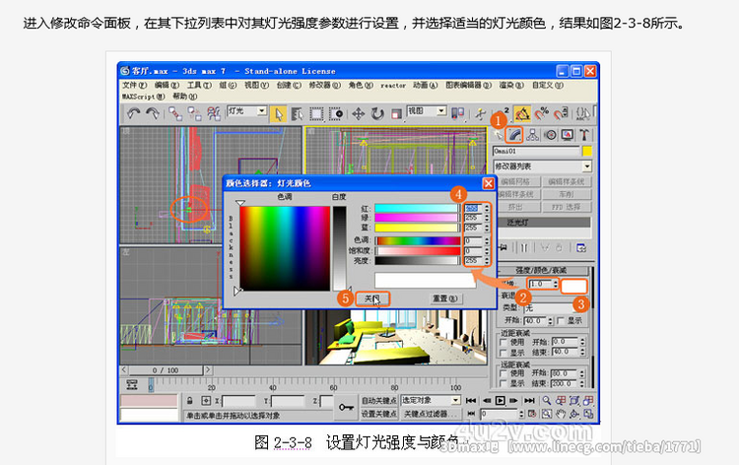Enable 使用 checkbox under 近距衰减
The image size is (739, 465).
pos(504,342)
